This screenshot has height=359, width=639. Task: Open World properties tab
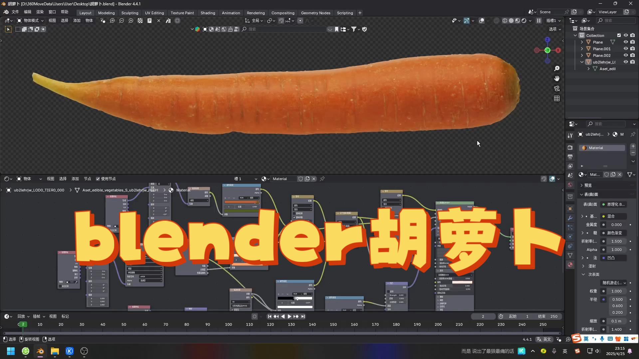point(570,185)
